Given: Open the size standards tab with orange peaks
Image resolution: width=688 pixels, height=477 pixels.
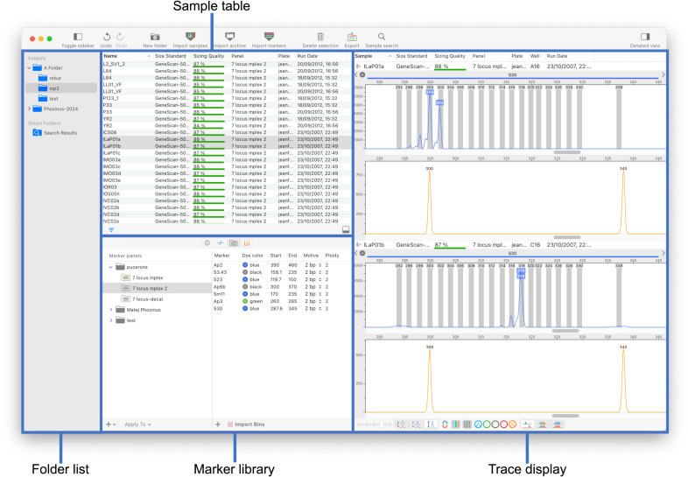Looking at the screenshot, I should [247, 243].
